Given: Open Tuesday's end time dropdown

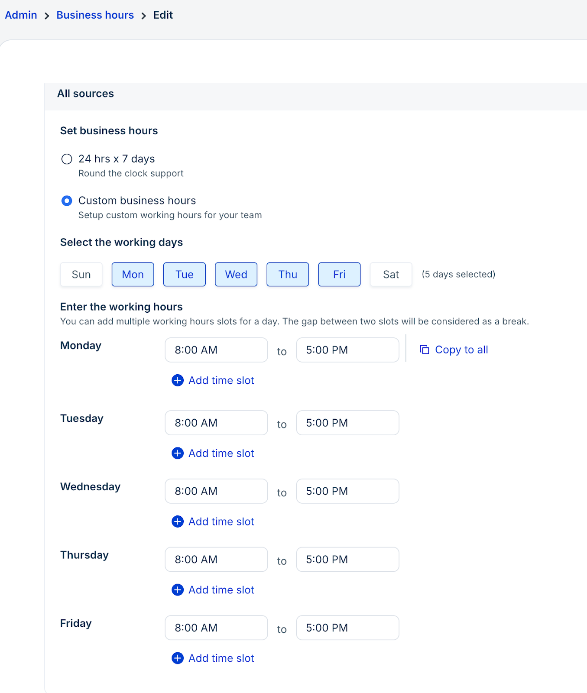Looking at the screenshot, I should 347,423.
